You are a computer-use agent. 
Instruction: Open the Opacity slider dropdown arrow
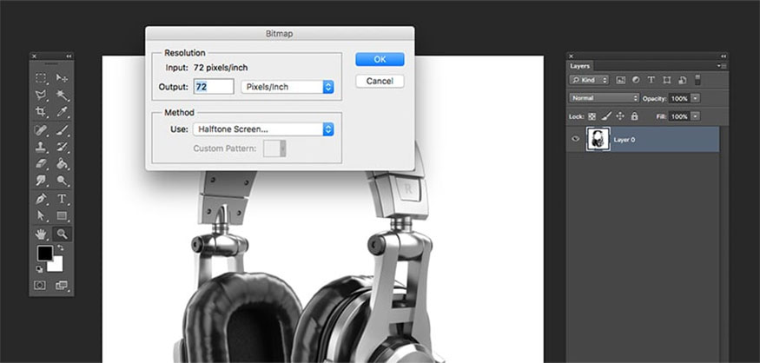(696, 98)
